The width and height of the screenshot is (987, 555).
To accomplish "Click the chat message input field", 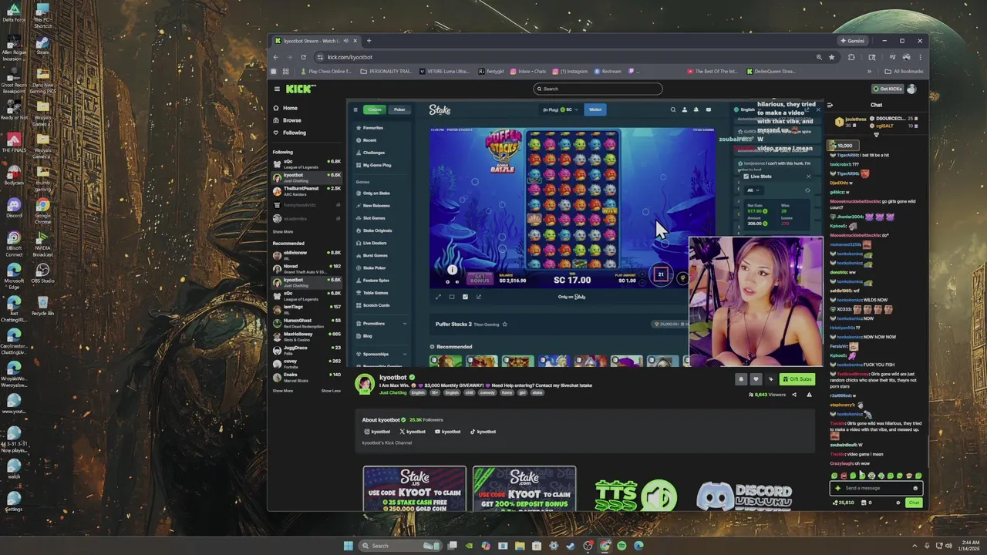I will point(875,488).
